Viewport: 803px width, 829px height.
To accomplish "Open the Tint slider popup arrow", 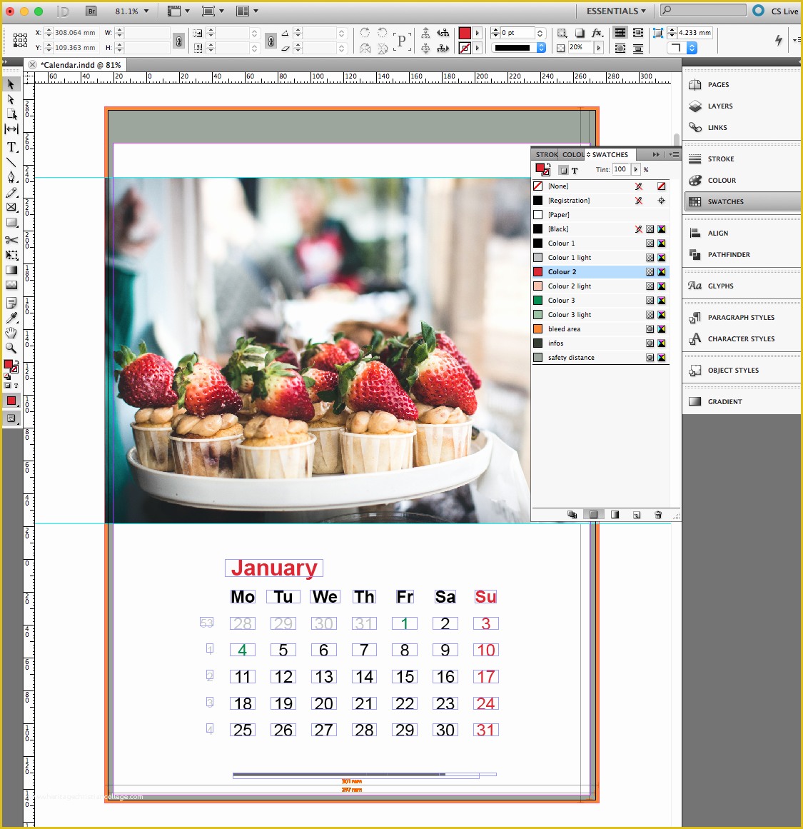I will 635,170.
